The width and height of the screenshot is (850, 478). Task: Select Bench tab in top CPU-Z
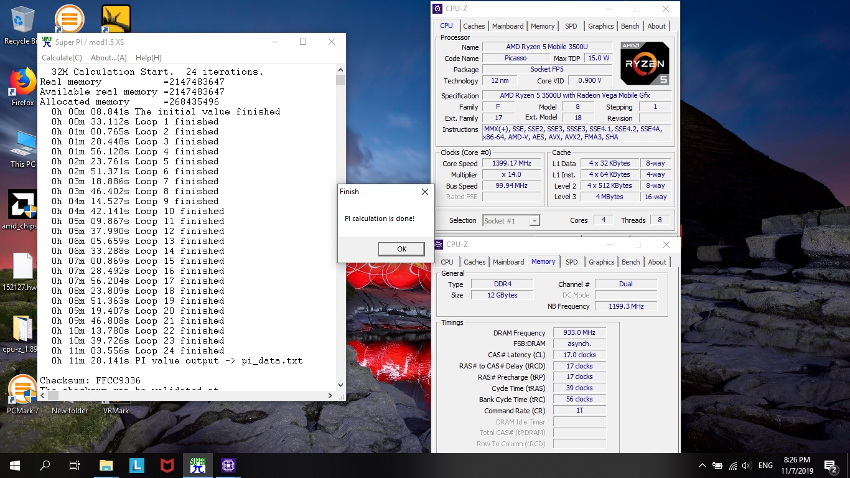click(x=630, y=26)
